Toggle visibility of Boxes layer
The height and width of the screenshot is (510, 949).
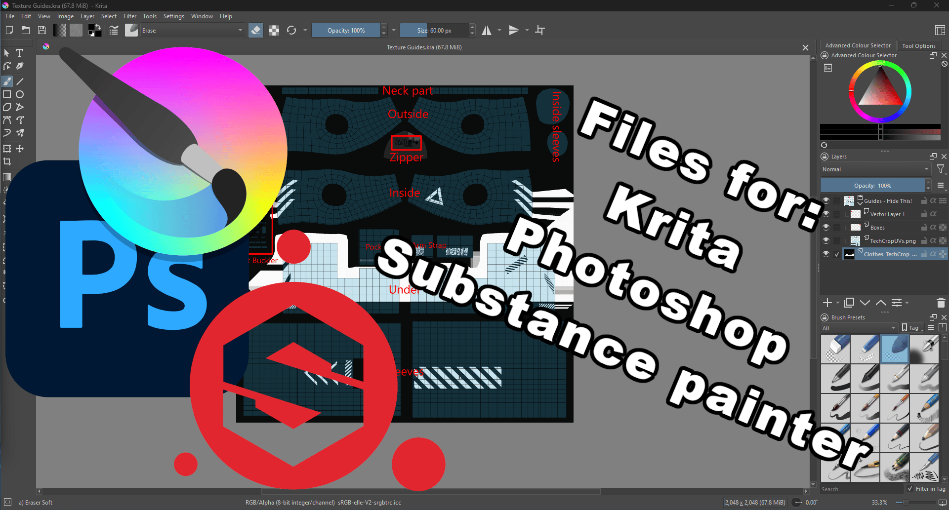(x=826, y=227)
